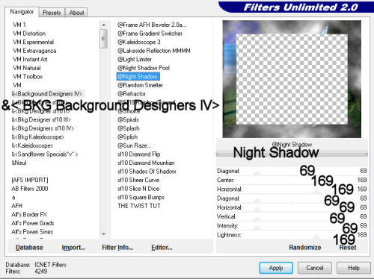Pick sf10 Diamond Flip filter
Viewport: 374px width, 279px height.
[139, 154]
